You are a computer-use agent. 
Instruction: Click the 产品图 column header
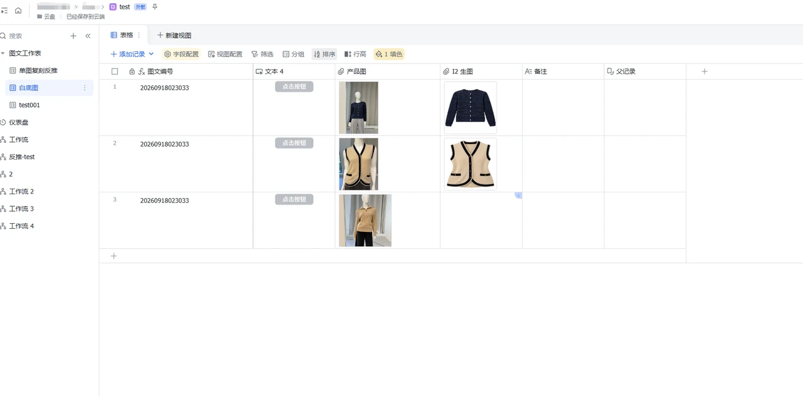pyautogui.click(x=388, y=71)
